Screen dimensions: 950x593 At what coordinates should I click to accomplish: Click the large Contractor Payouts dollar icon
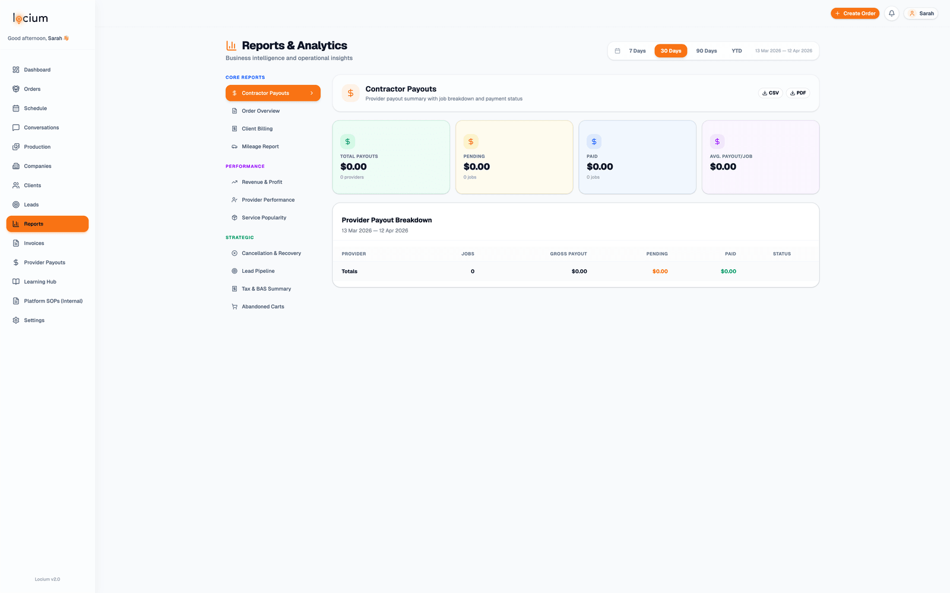tap(351, 93)
